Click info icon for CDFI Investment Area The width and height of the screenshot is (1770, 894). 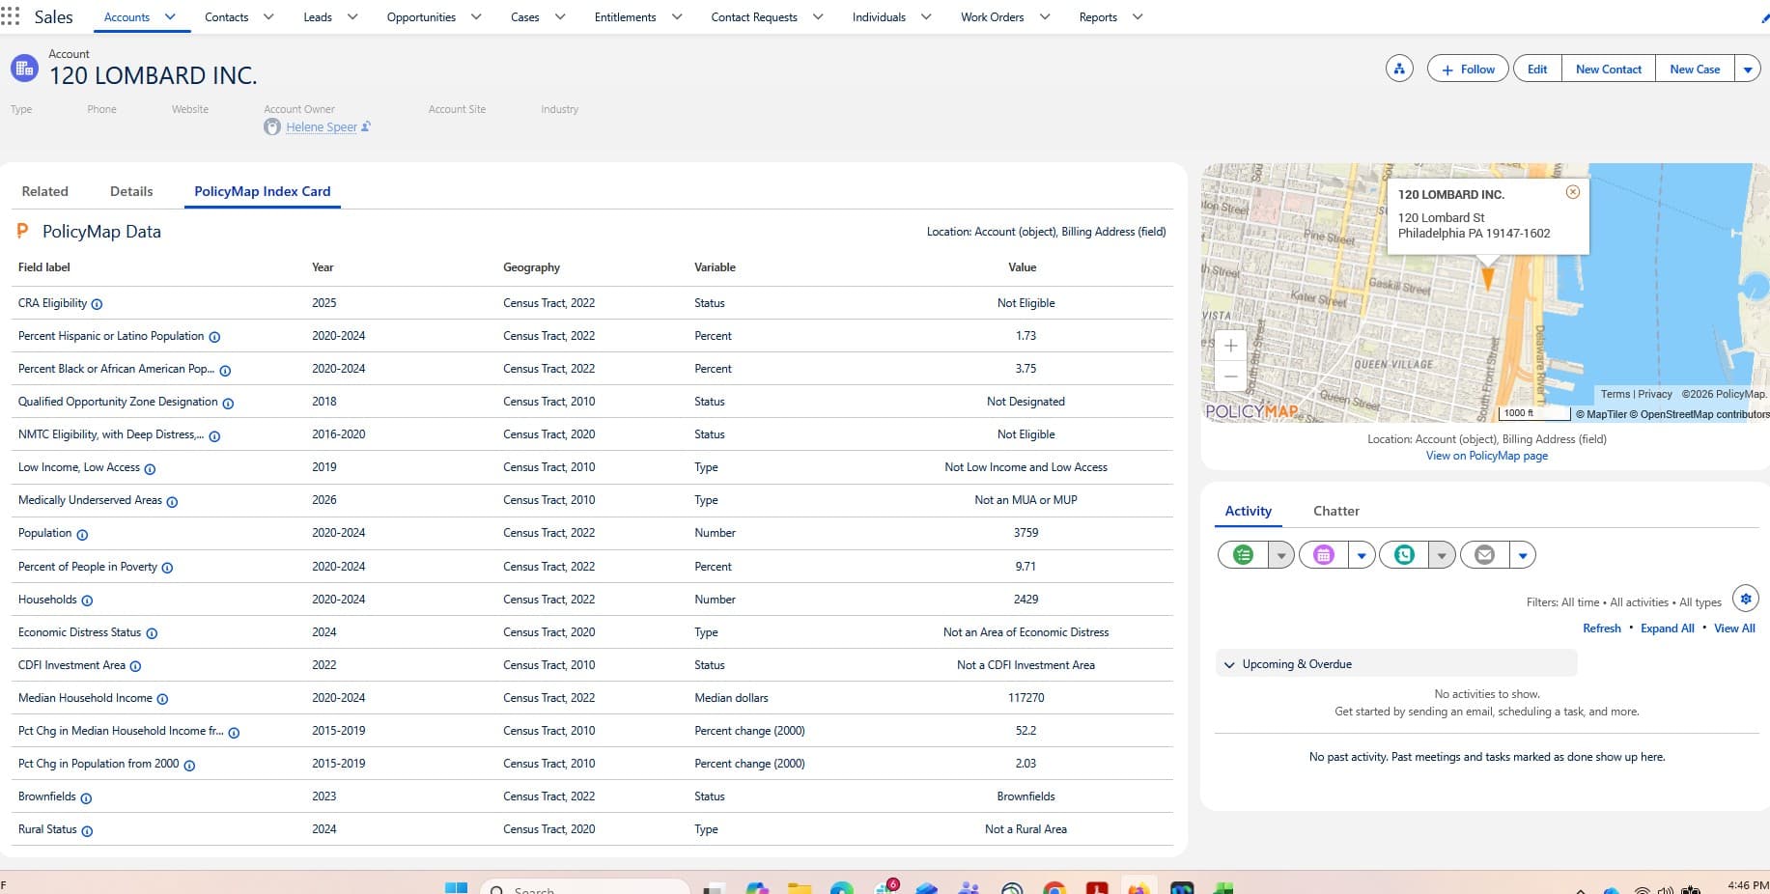(135, 666)
